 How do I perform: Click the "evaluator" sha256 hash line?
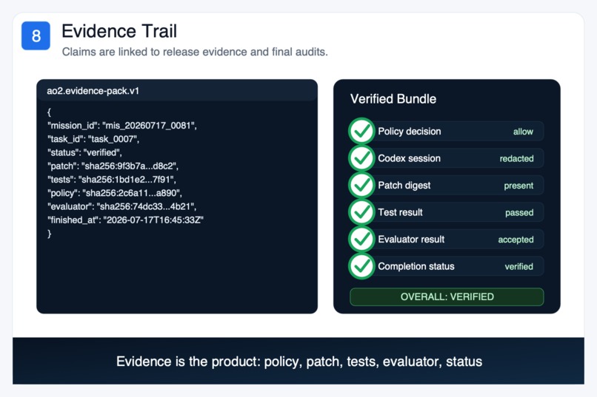(121, 207)
